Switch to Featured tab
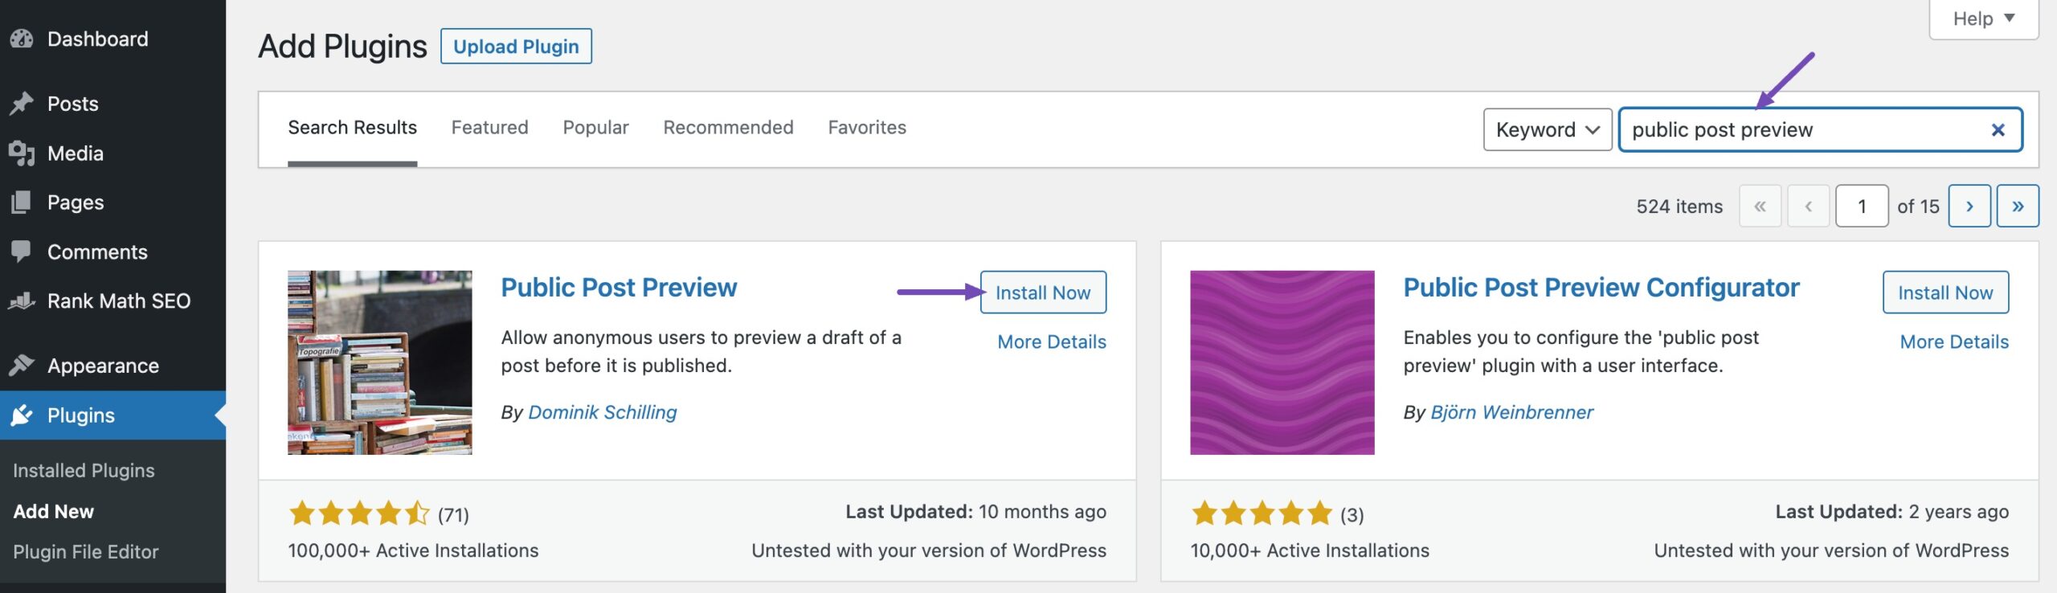Screen dimensions: 2057x593 (489, 127)
